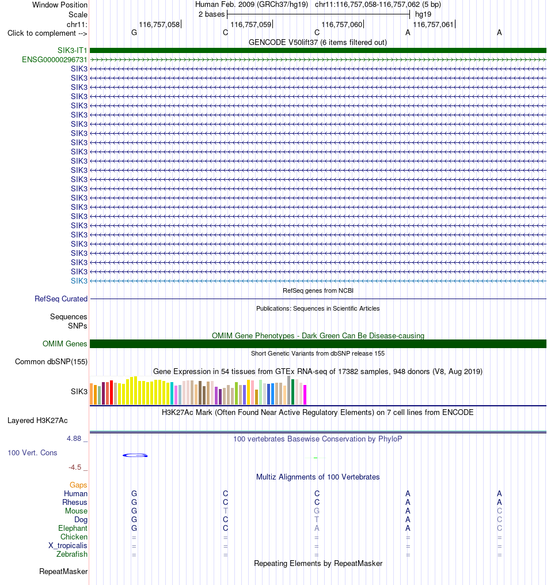Click the Dog species label
547x585 pixels.
point(81,519)
